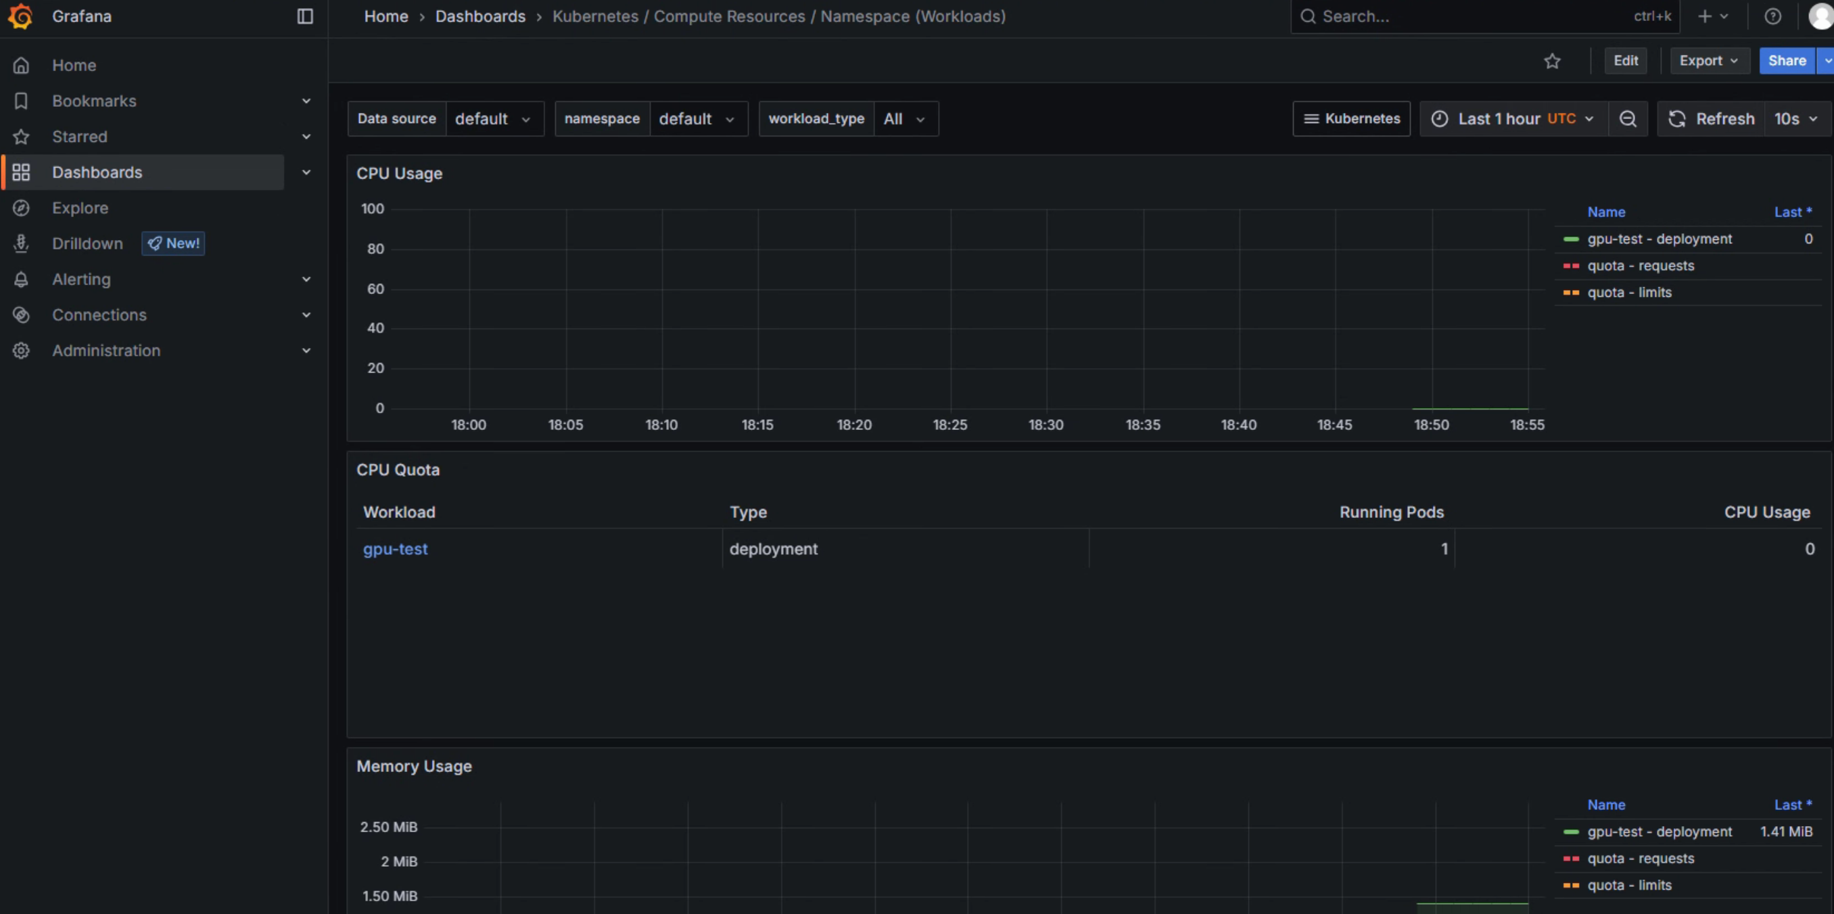1834x914 pixels.
Task: Toggle quota - limits series in CPU Usage legend
Action: tap(1629, 293)
